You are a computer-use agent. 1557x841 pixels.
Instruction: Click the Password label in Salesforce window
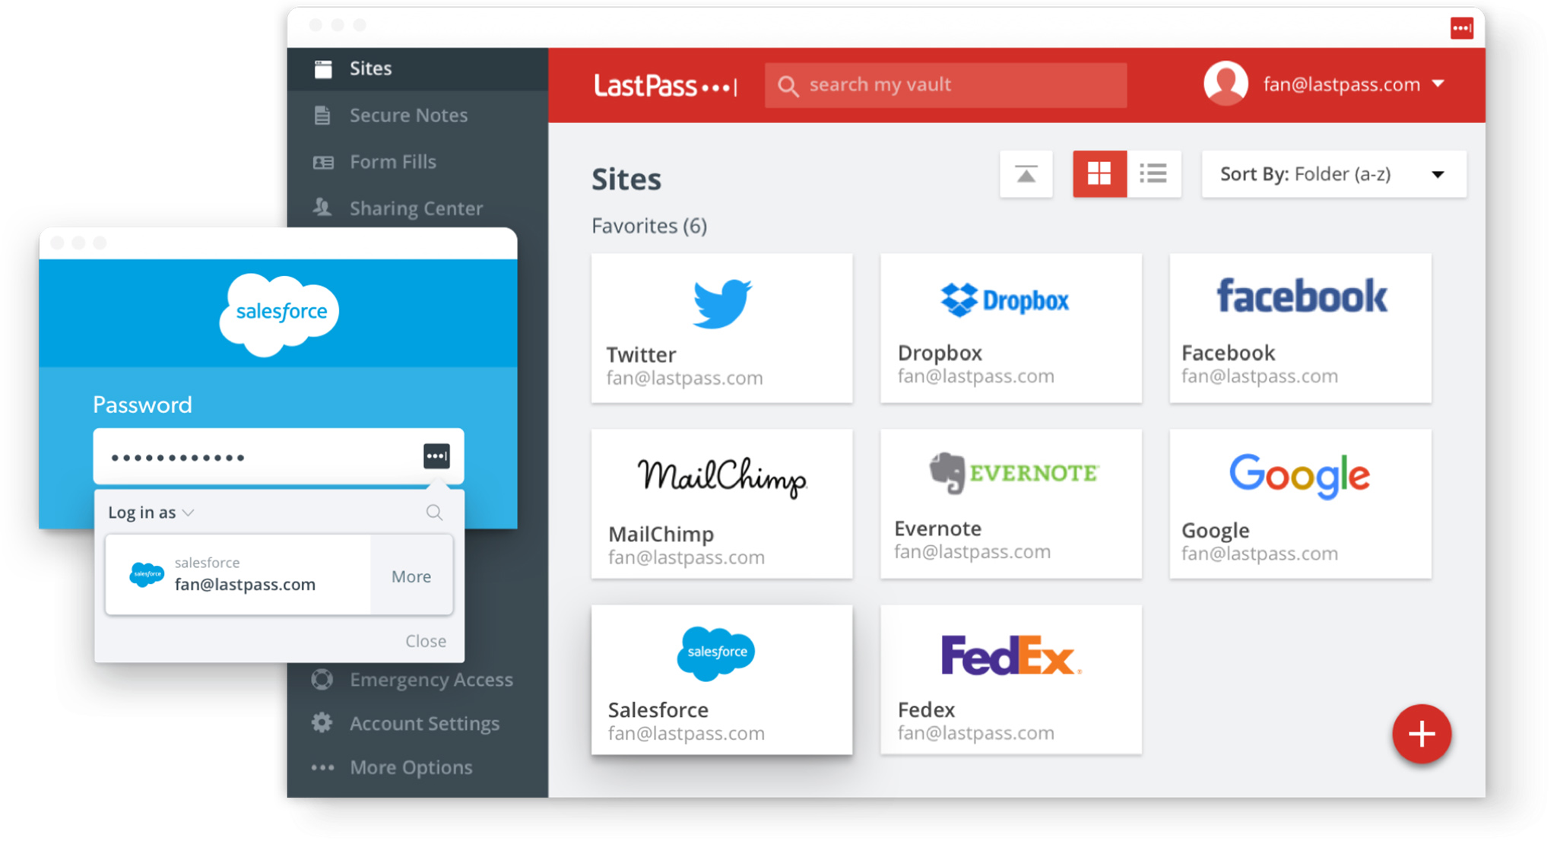coord(142,405)
